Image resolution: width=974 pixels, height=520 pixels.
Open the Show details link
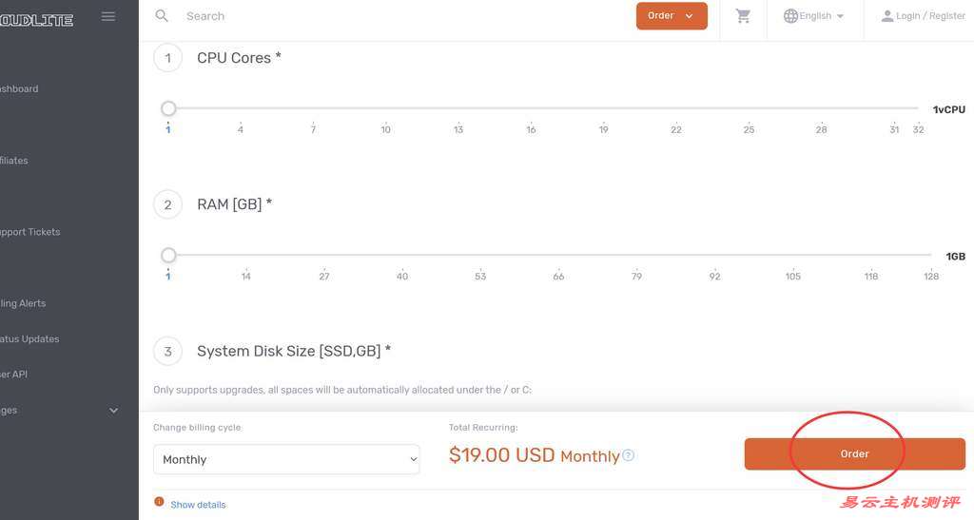(198, 505)
